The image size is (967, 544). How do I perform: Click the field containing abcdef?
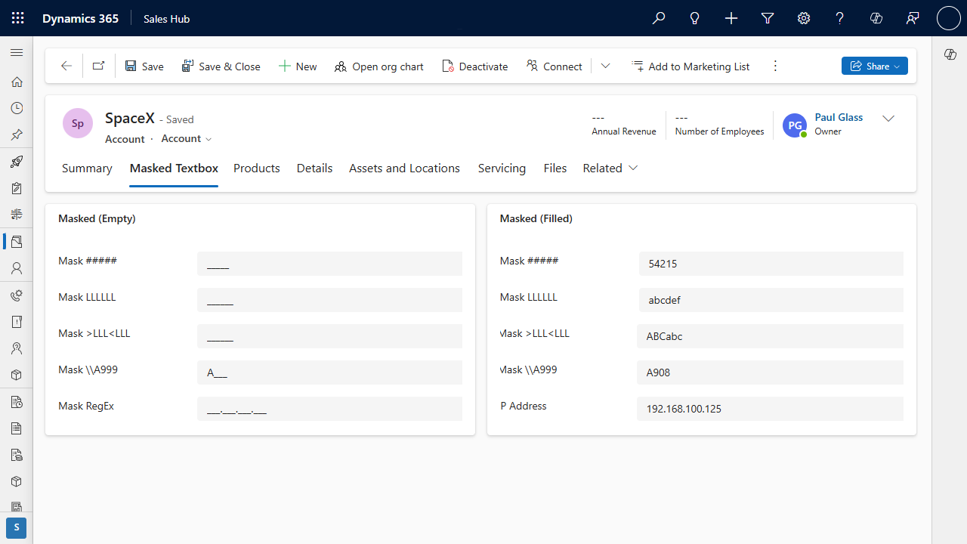click(771, 300)
